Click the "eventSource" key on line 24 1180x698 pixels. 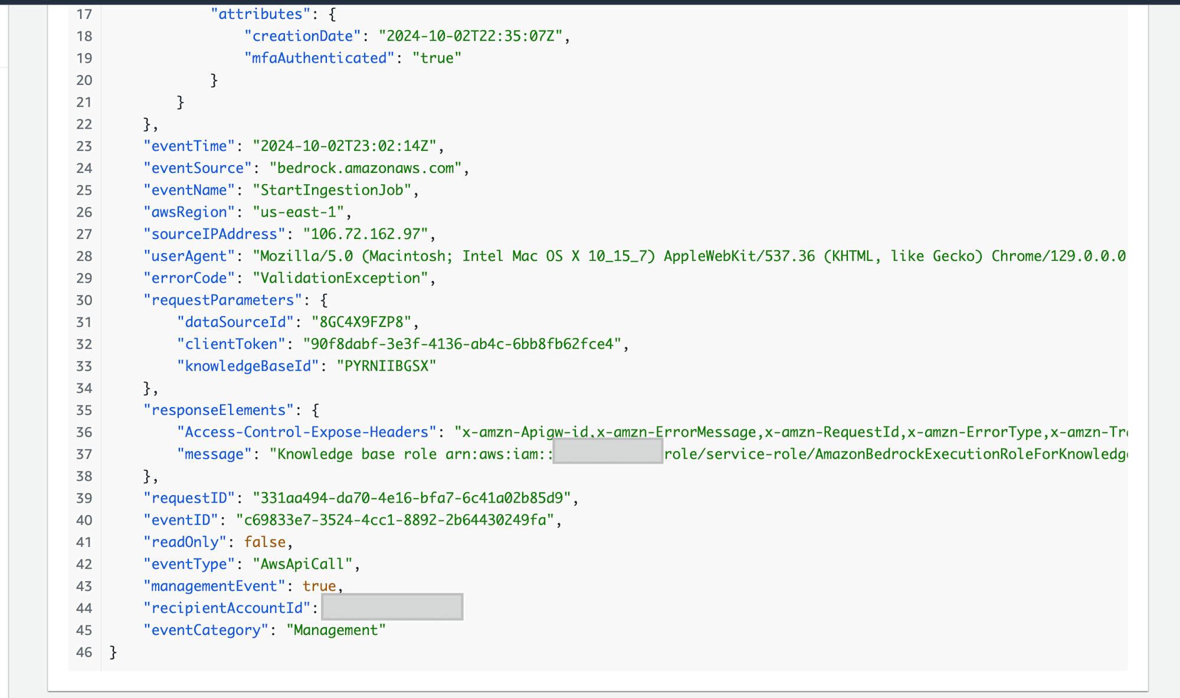pos(198,168)
